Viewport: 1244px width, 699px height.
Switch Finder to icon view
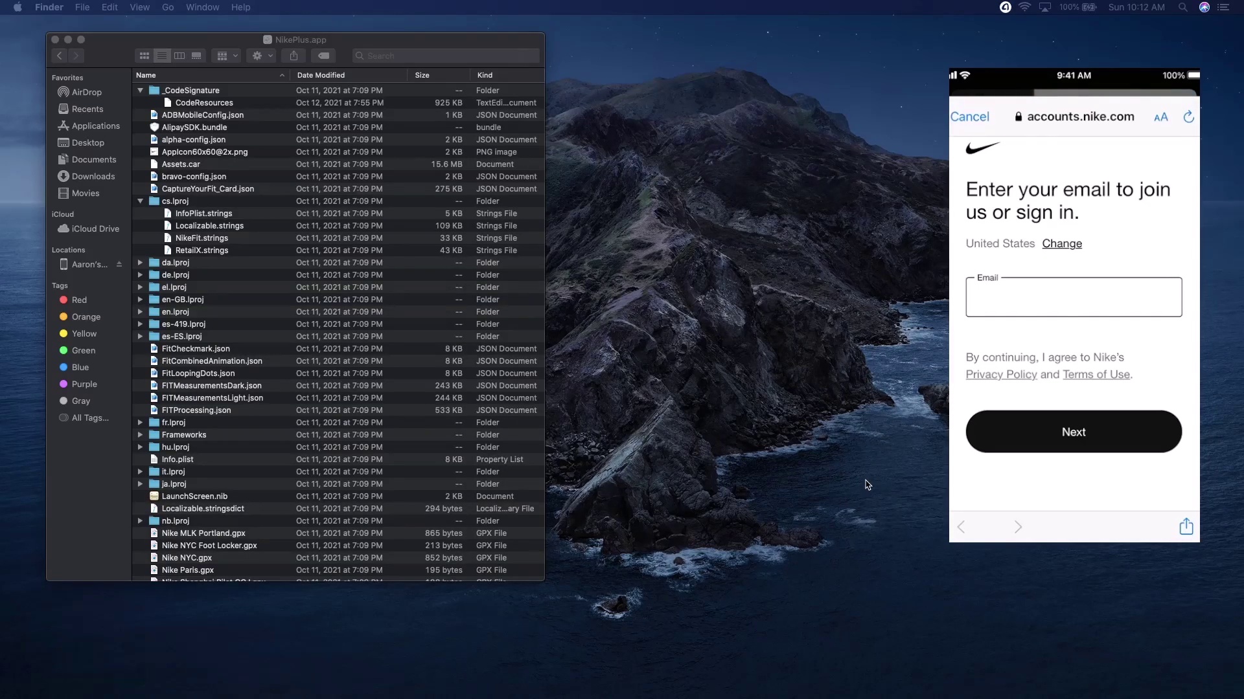tap(144, 56)
